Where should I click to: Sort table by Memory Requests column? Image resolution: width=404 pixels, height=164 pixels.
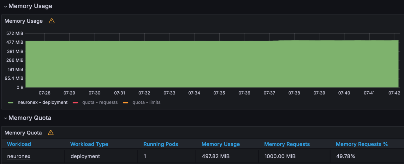point(287,144)
